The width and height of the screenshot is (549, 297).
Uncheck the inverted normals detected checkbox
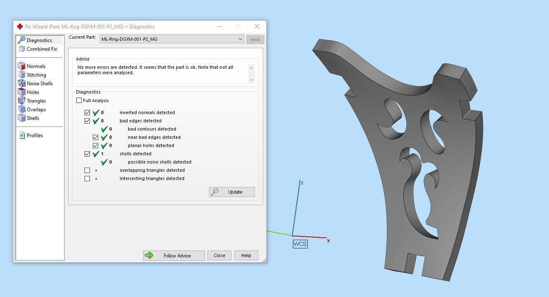(x=87, y=112)
